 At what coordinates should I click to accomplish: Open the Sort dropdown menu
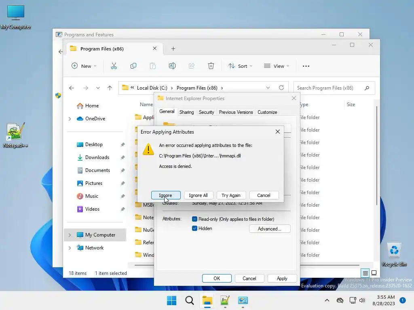[240, 66]
